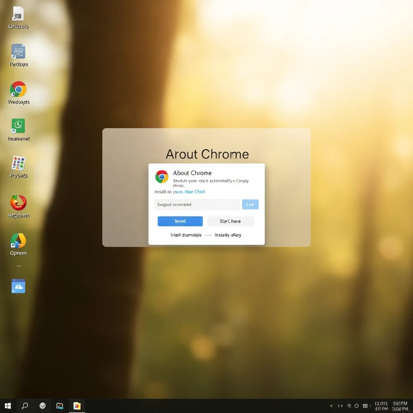413x413 pixels.
Task: Open the blue folder shortcut near the desktop bottom
Action: (x=18, y=286)
